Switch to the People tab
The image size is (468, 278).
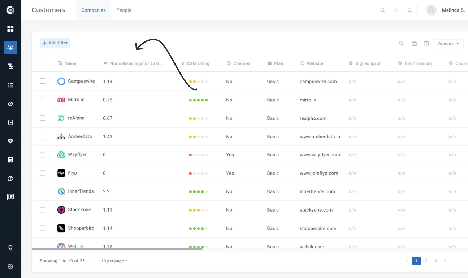(124, 10)
